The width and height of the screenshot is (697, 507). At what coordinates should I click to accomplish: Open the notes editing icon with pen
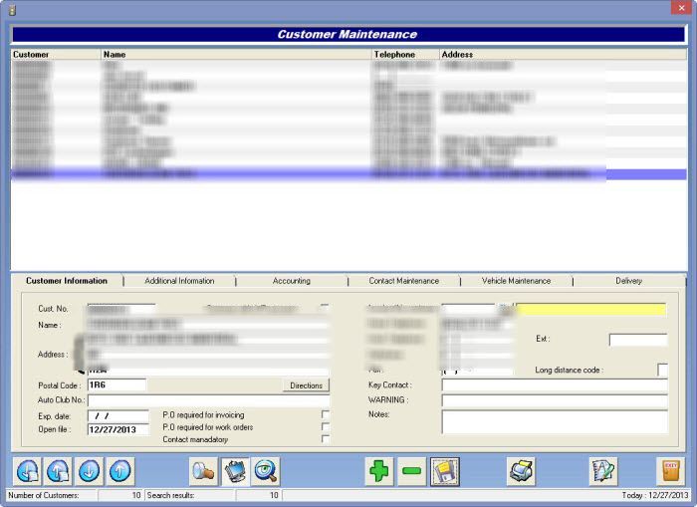click(603, 471)
